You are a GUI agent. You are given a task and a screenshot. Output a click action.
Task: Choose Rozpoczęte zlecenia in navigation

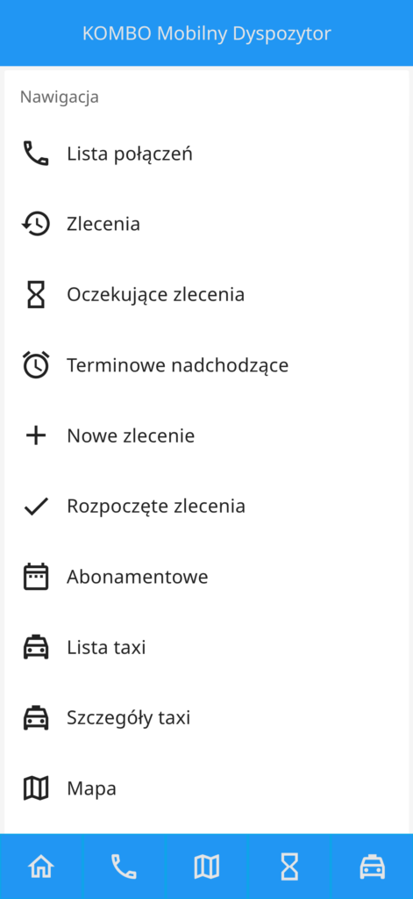(206, 507)
